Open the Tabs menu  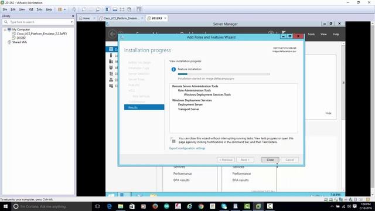pos(39,9)
